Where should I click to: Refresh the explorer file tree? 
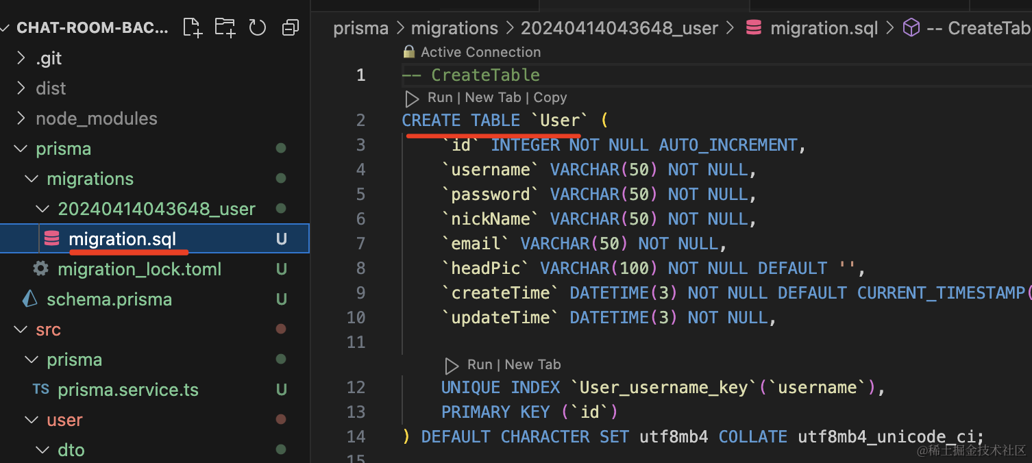tap(258, 27)
